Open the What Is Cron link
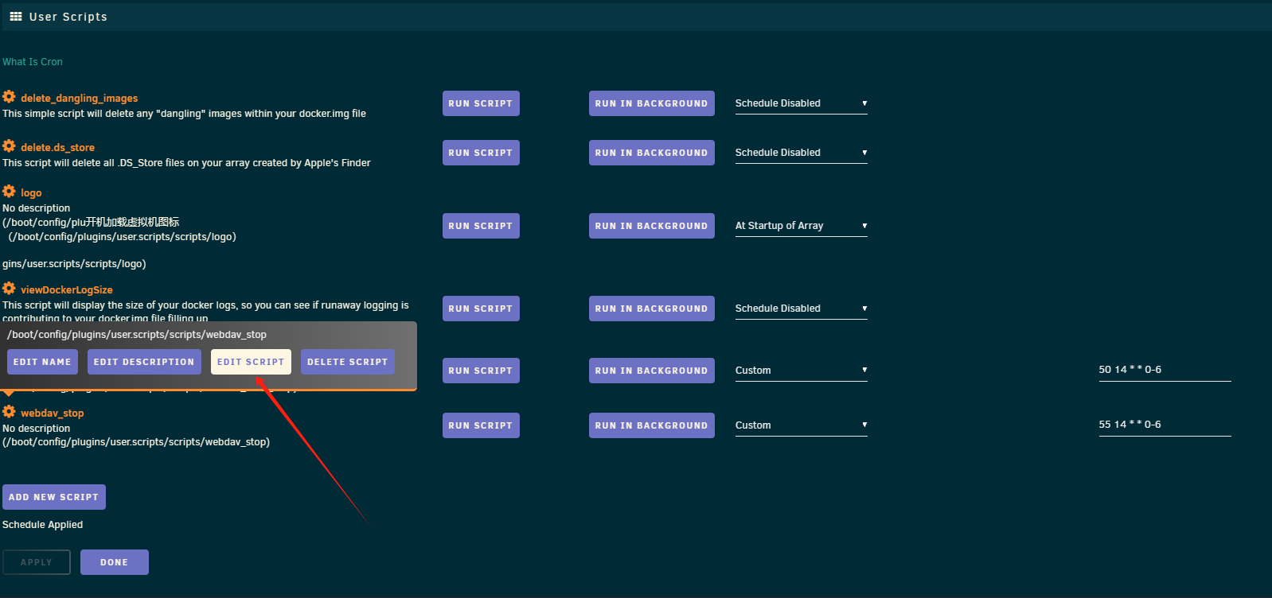Screen dimensions: 1272x598 pyautogui.click(x=33, y=62)
